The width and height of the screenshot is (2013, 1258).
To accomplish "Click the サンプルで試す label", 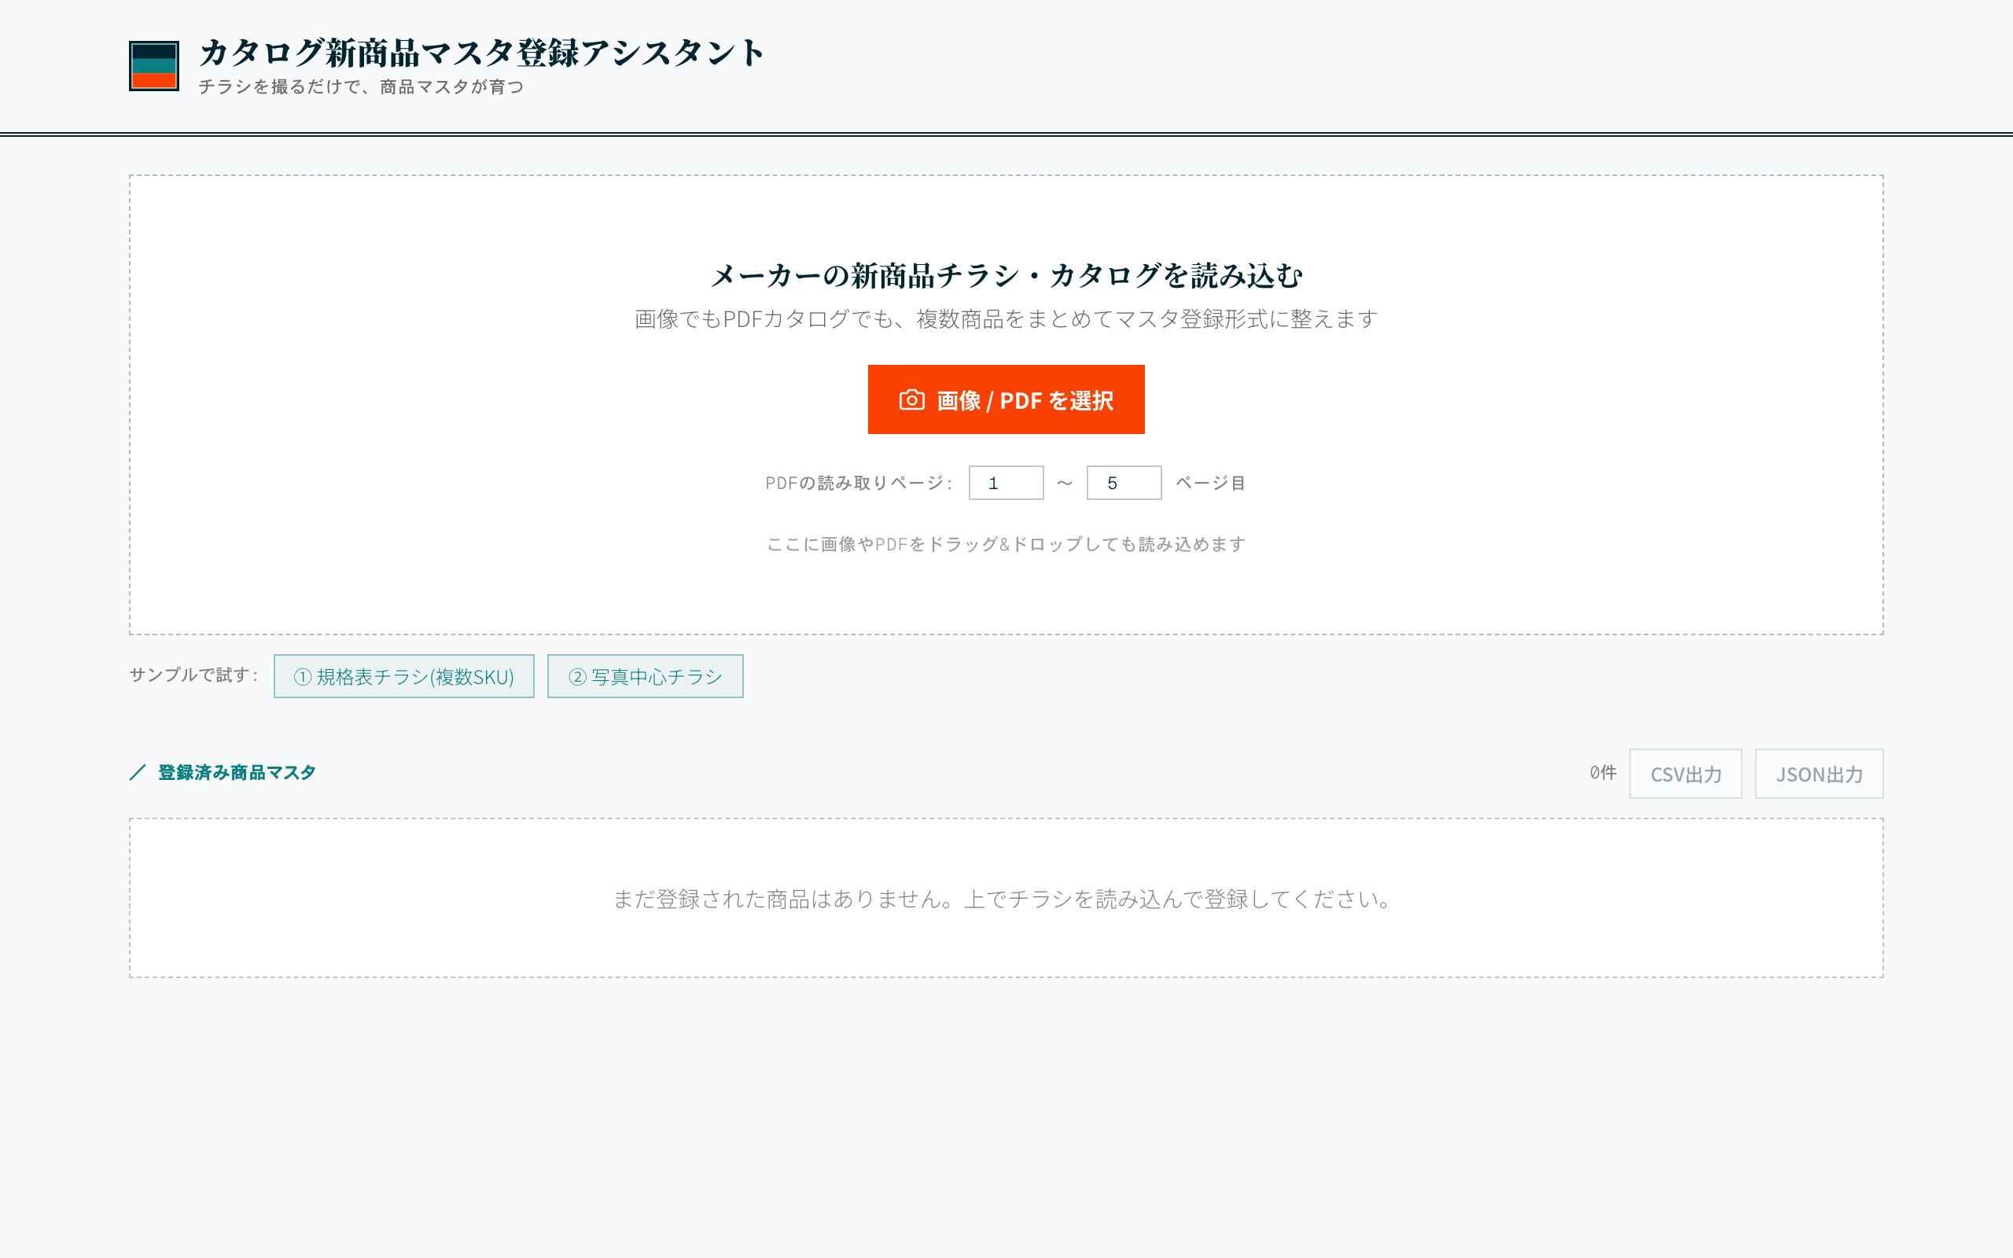I will (193, 675).
